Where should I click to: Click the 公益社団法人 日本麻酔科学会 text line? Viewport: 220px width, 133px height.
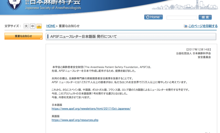tap(194, 53)
